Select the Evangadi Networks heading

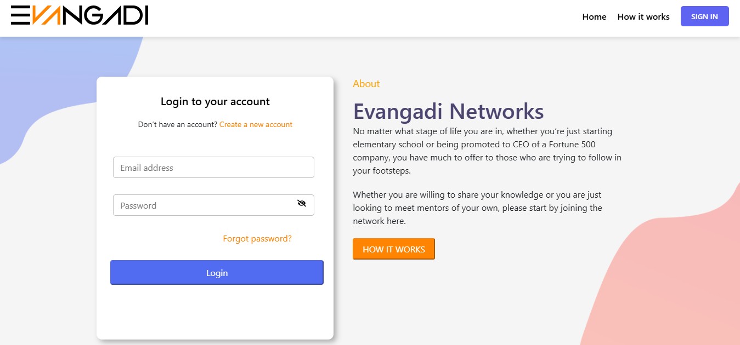click(448, 111)
